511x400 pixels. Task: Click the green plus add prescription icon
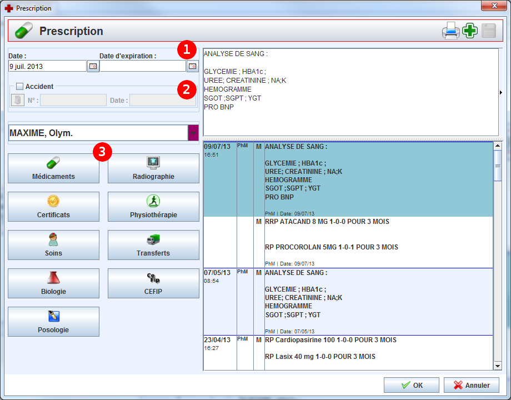(470, 31)
